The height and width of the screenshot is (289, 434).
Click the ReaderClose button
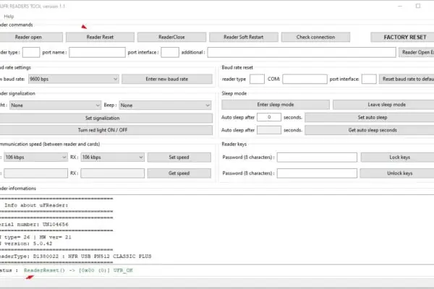171,37
